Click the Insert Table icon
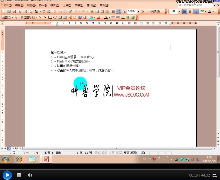This screenshot has height=180, width=220. click(x=102, y=11)
